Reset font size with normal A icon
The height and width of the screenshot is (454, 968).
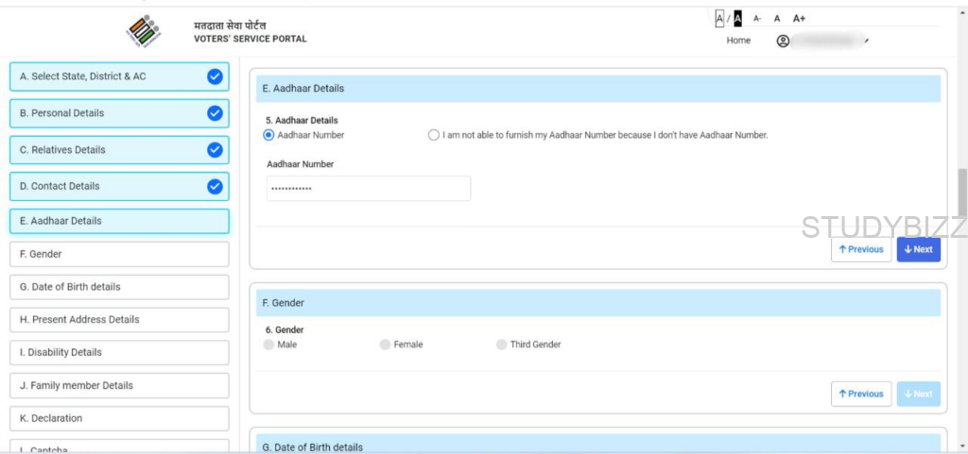(777, 18)
